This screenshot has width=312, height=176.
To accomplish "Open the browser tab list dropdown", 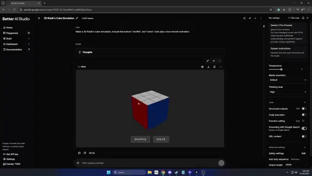I will 3,3.
